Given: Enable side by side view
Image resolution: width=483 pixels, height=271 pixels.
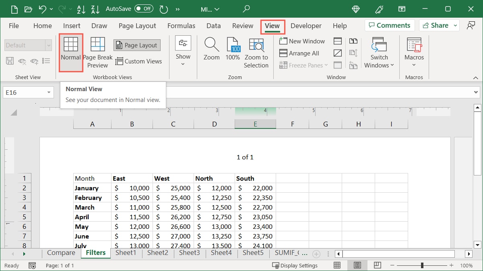Looking at the screenshot, I should pos(353,41).
